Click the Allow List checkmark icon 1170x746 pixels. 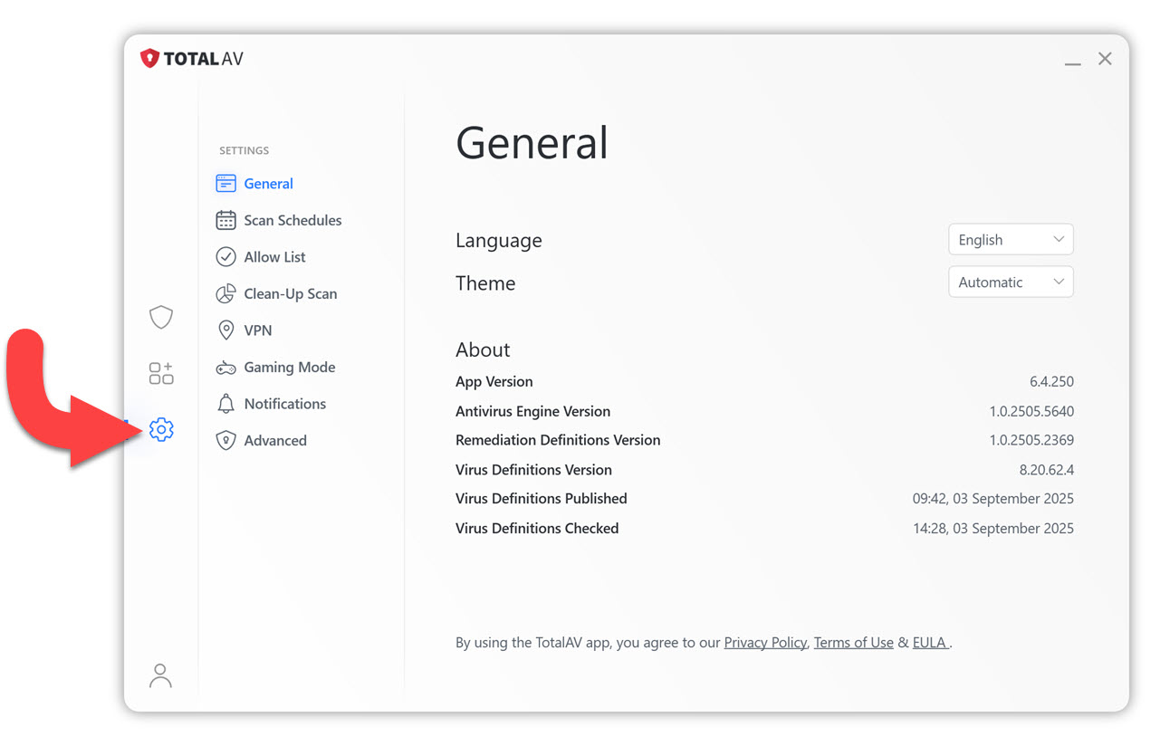(225, 257)
